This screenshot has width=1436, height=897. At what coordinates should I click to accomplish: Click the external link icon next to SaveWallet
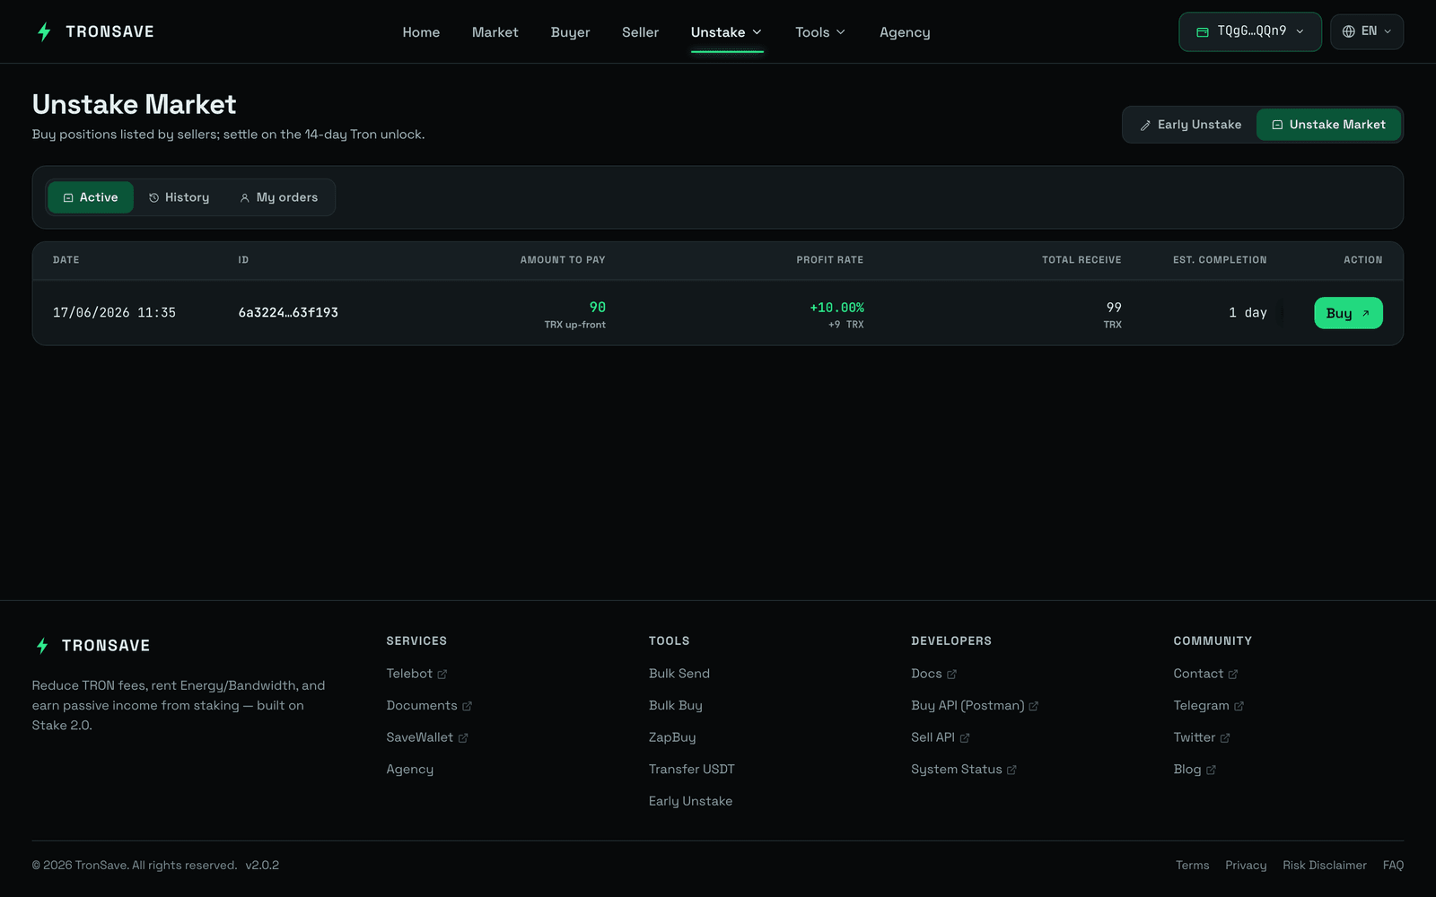[463, 738]
